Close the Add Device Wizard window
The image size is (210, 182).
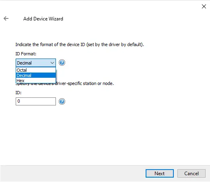204,6
